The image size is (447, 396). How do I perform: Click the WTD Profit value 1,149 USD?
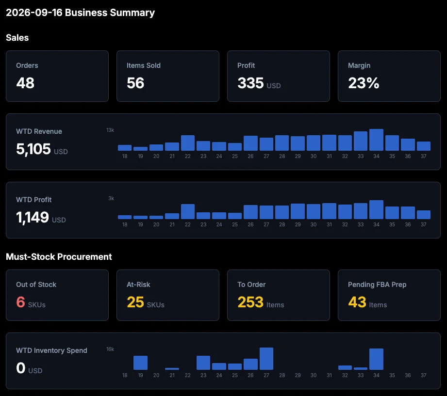[41, 217]
